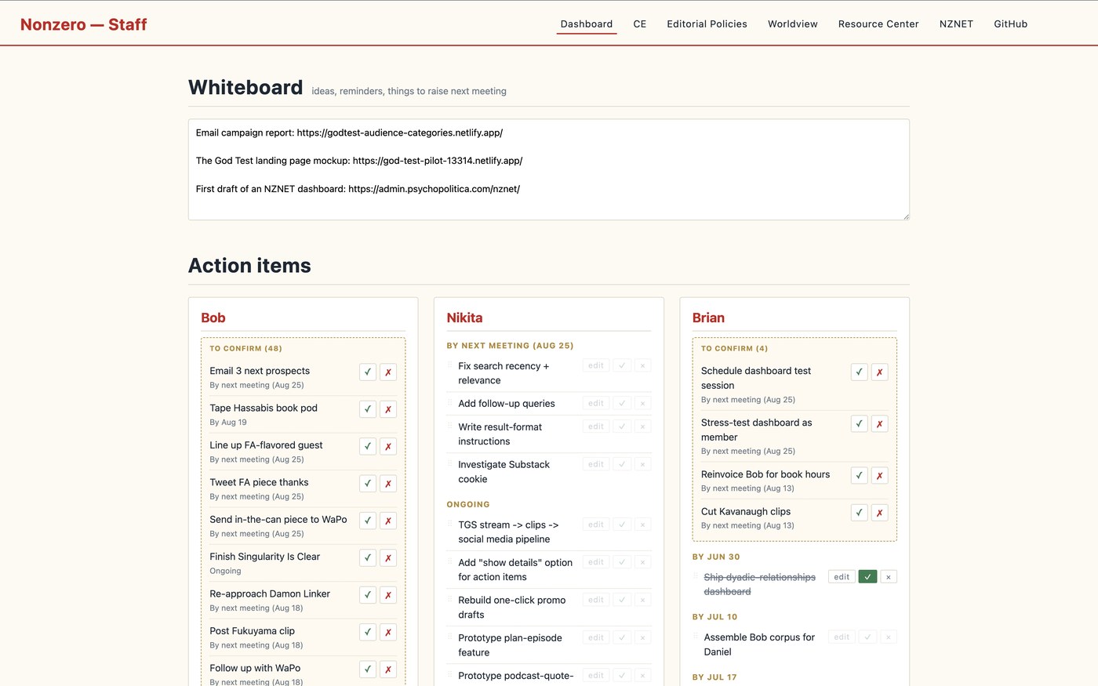
Task: Mark 'Fix search recency + relevance' done
Action: tap(622, 365)
